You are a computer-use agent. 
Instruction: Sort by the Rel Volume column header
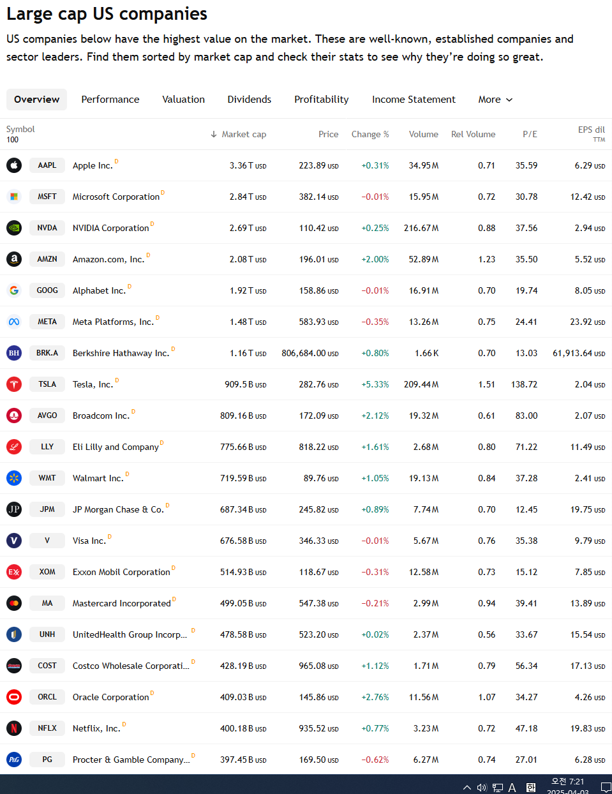(x=473, y=134)
